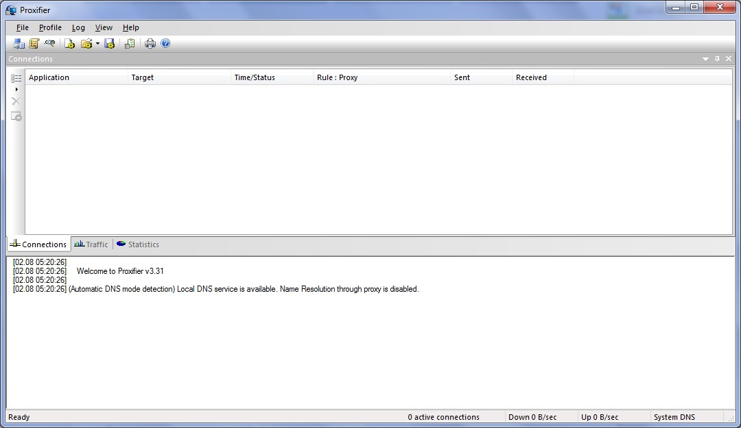The image size is (741, 428).
Task: Click the Proxifier icon in title bar
Action: [x=11, y=10]
